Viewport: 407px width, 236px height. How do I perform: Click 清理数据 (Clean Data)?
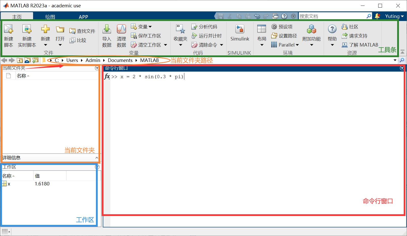(121, 35)
